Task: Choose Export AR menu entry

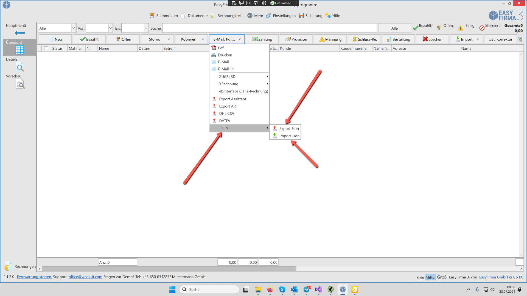Action: click(x=239, y=106)
